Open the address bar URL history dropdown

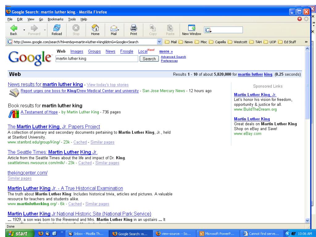(159, 42)
